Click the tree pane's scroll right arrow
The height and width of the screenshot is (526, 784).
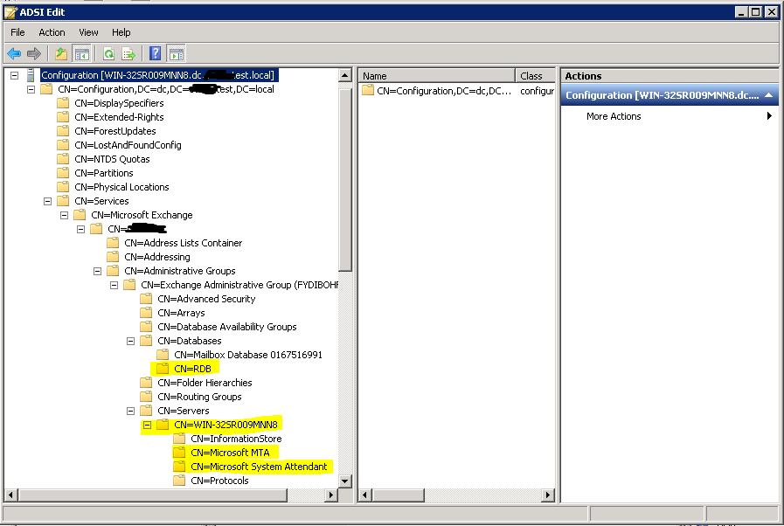pos(330,495)
